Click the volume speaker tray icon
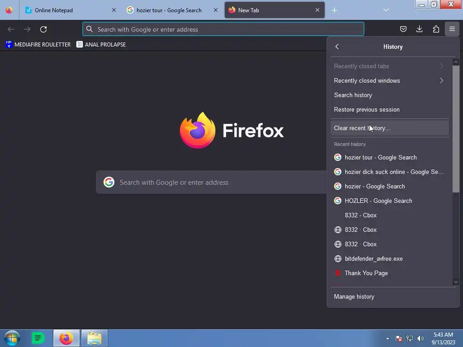This screenshot has width=463, height=347. [x=420, y=338]
